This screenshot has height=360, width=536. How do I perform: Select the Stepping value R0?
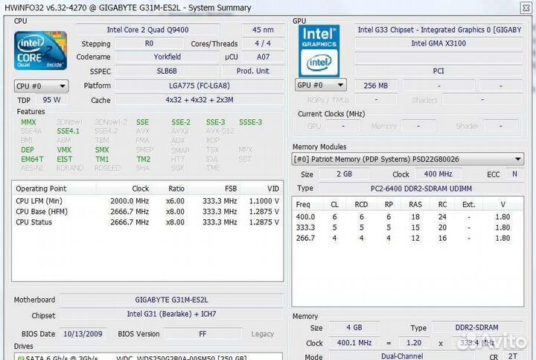(x=149, y=43)
